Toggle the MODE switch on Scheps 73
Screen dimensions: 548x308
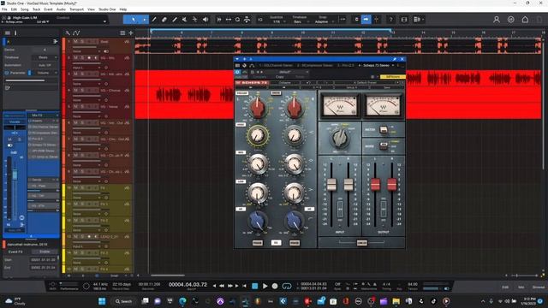(384, 145)
